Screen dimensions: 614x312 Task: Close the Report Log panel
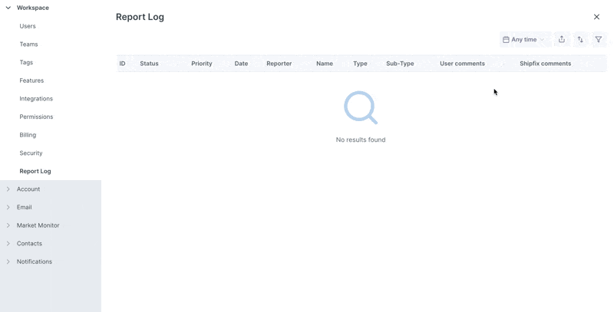coord(596,17)
